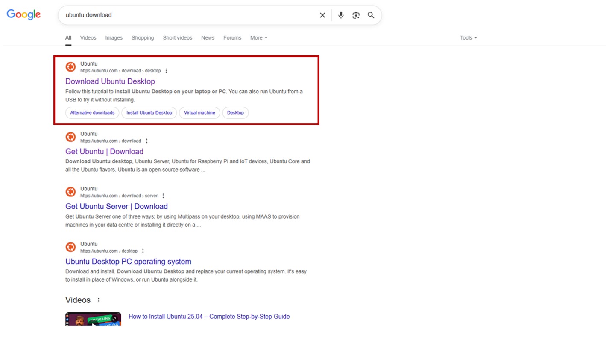Expand the More search filters dropdown
Screen dimensions: 606x337
[x=258, y=38]
